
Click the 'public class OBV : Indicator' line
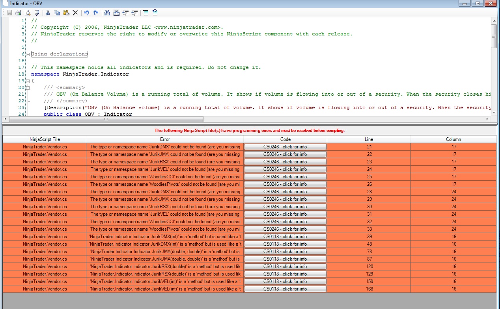[88, 114]
